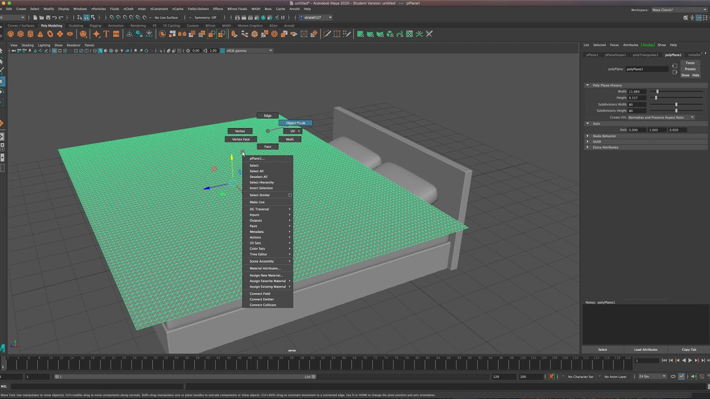Screen dimensions: 710x399
Task: Click the polygon cube shelf icon
Action: pos(21,34)
